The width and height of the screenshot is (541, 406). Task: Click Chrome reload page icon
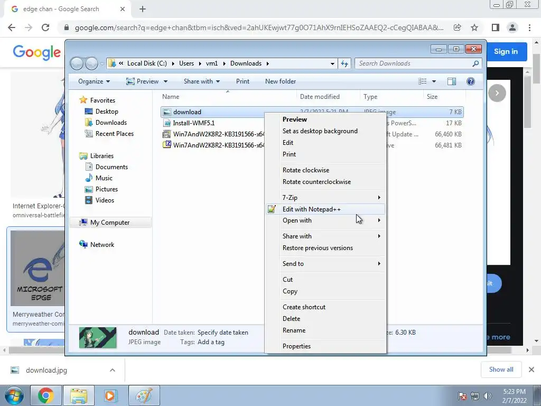pos(45,27)
